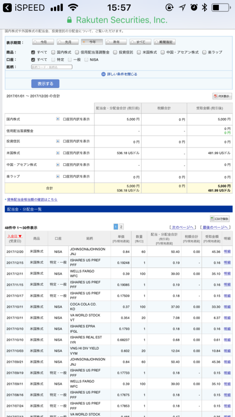
Task: Click the VNG HI DIV YIELD VYM name
Action: (x=85, y=351)
